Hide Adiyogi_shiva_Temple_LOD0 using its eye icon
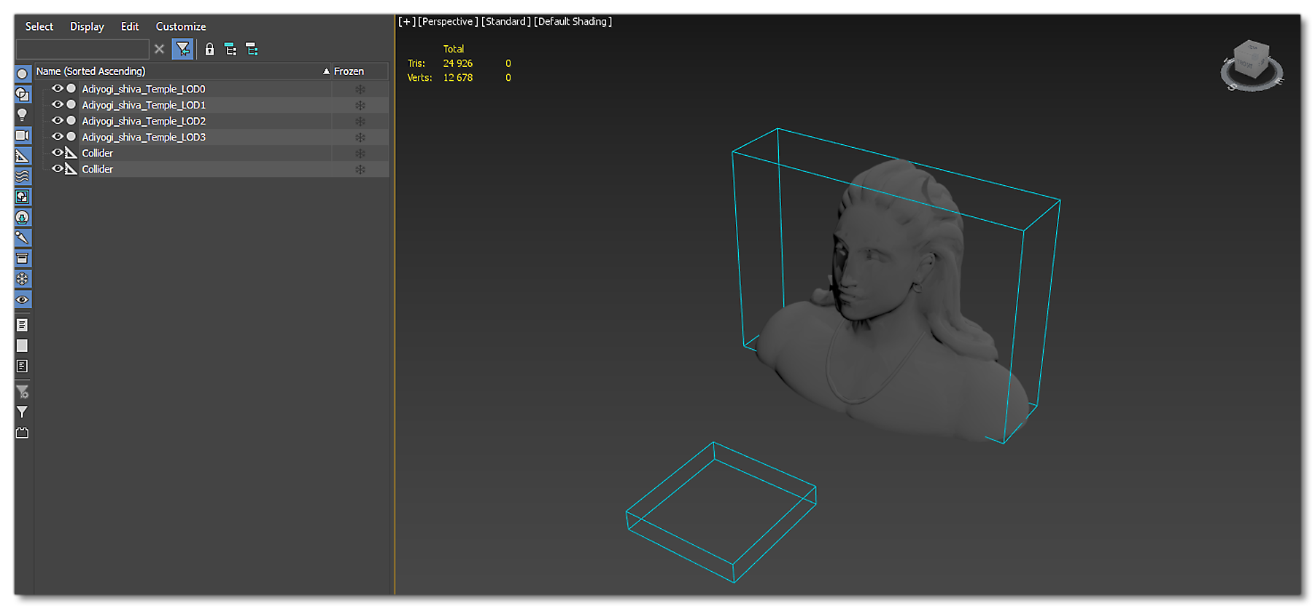Image resolution: width=1315 pixels, height=609 pixels. pos(57,89)
